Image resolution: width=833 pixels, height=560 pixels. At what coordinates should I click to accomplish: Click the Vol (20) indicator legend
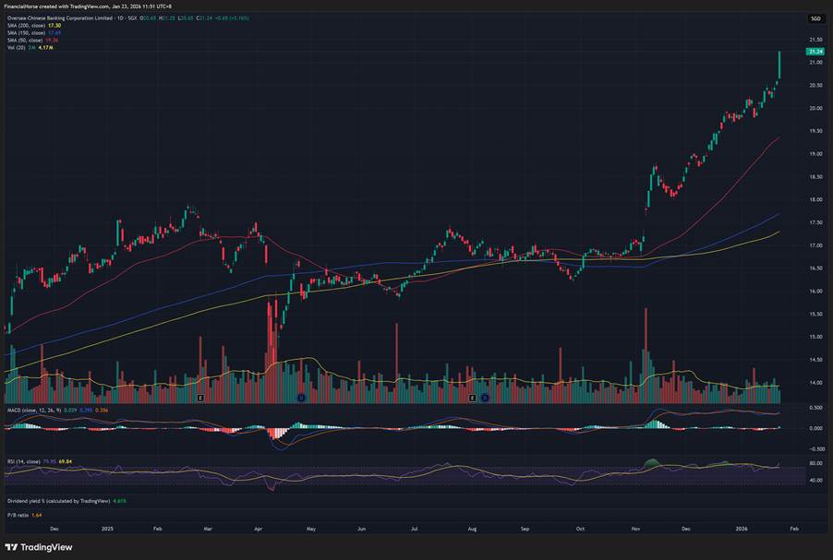point(18,48)
